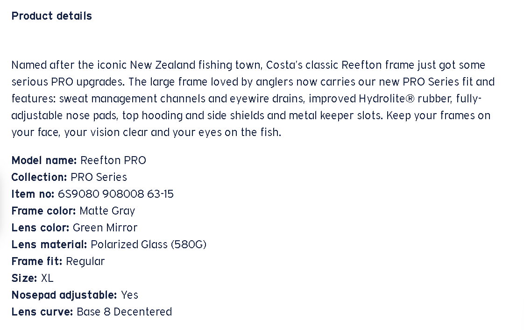Click the Regular frame fit value

click(85, 261)
